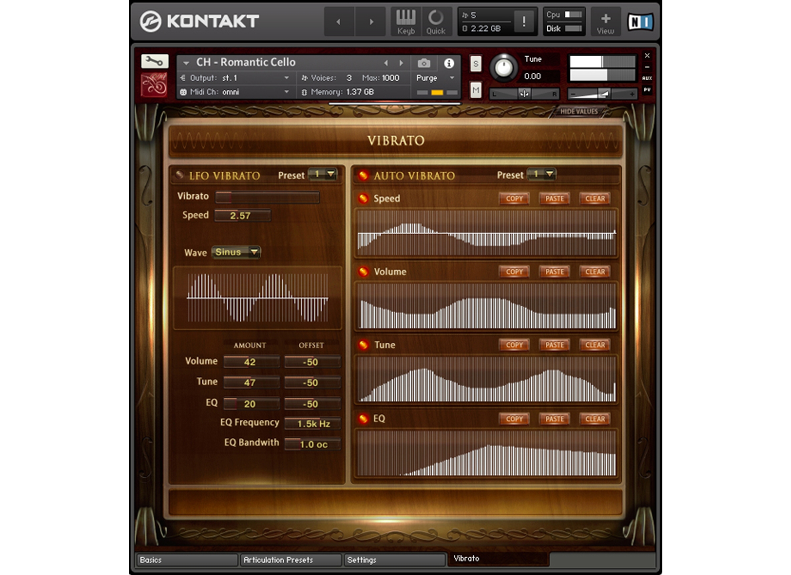The width and height of the screenshot is (791, 575).
Task: Click the next arrow in Kontakt header
Action: [x=371, y=22]
